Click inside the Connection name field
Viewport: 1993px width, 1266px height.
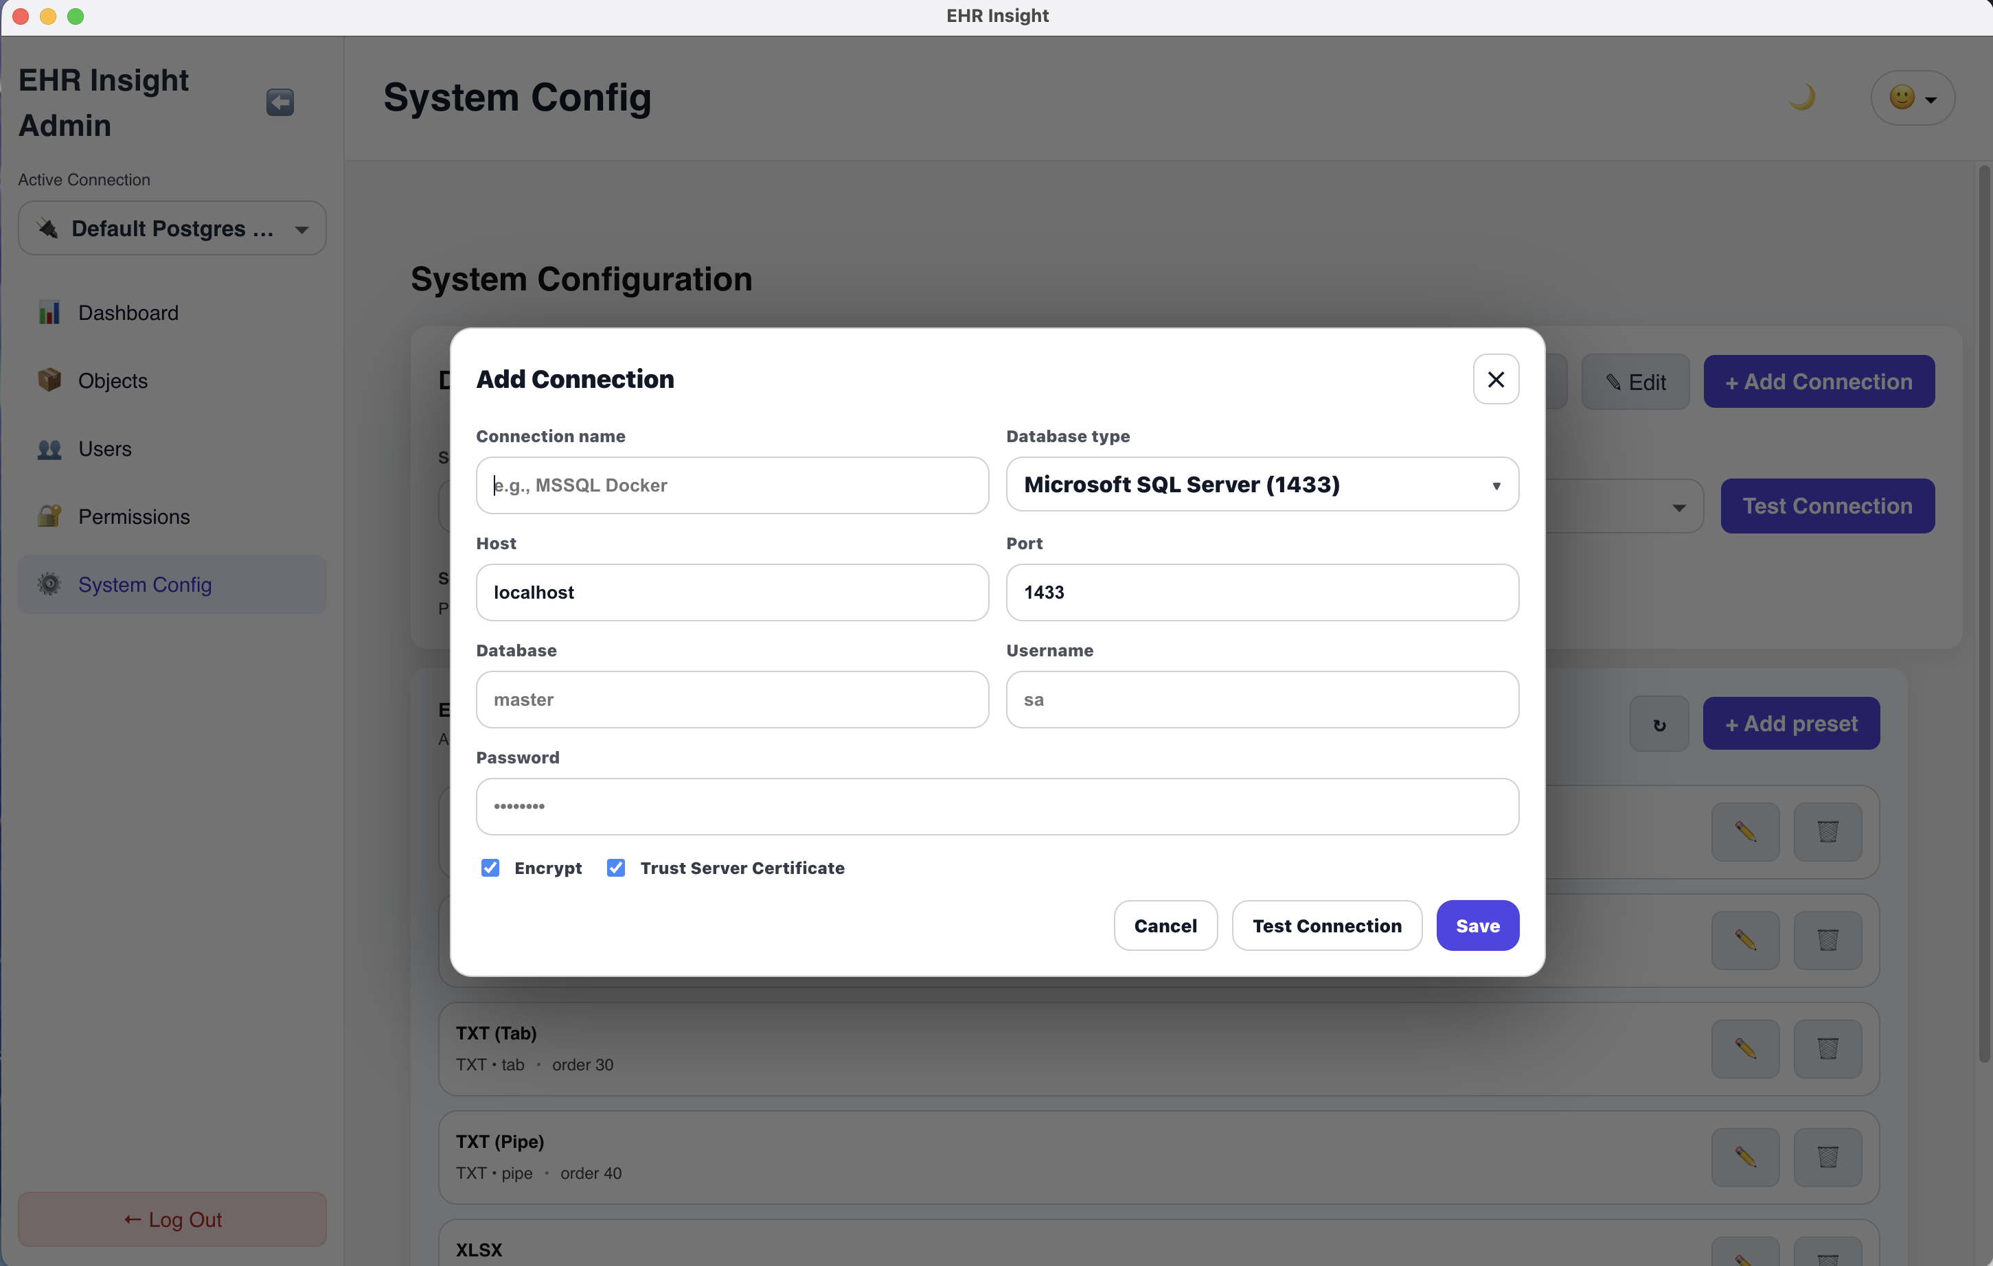(x=731, y=485)
